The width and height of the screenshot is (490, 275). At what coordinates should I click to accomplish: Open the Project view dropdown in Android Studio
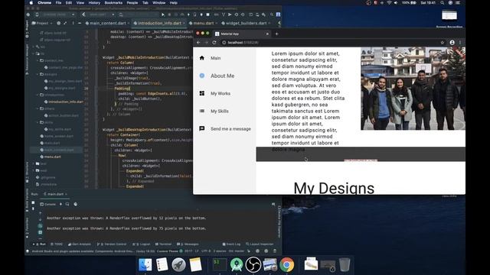point(41,23)
